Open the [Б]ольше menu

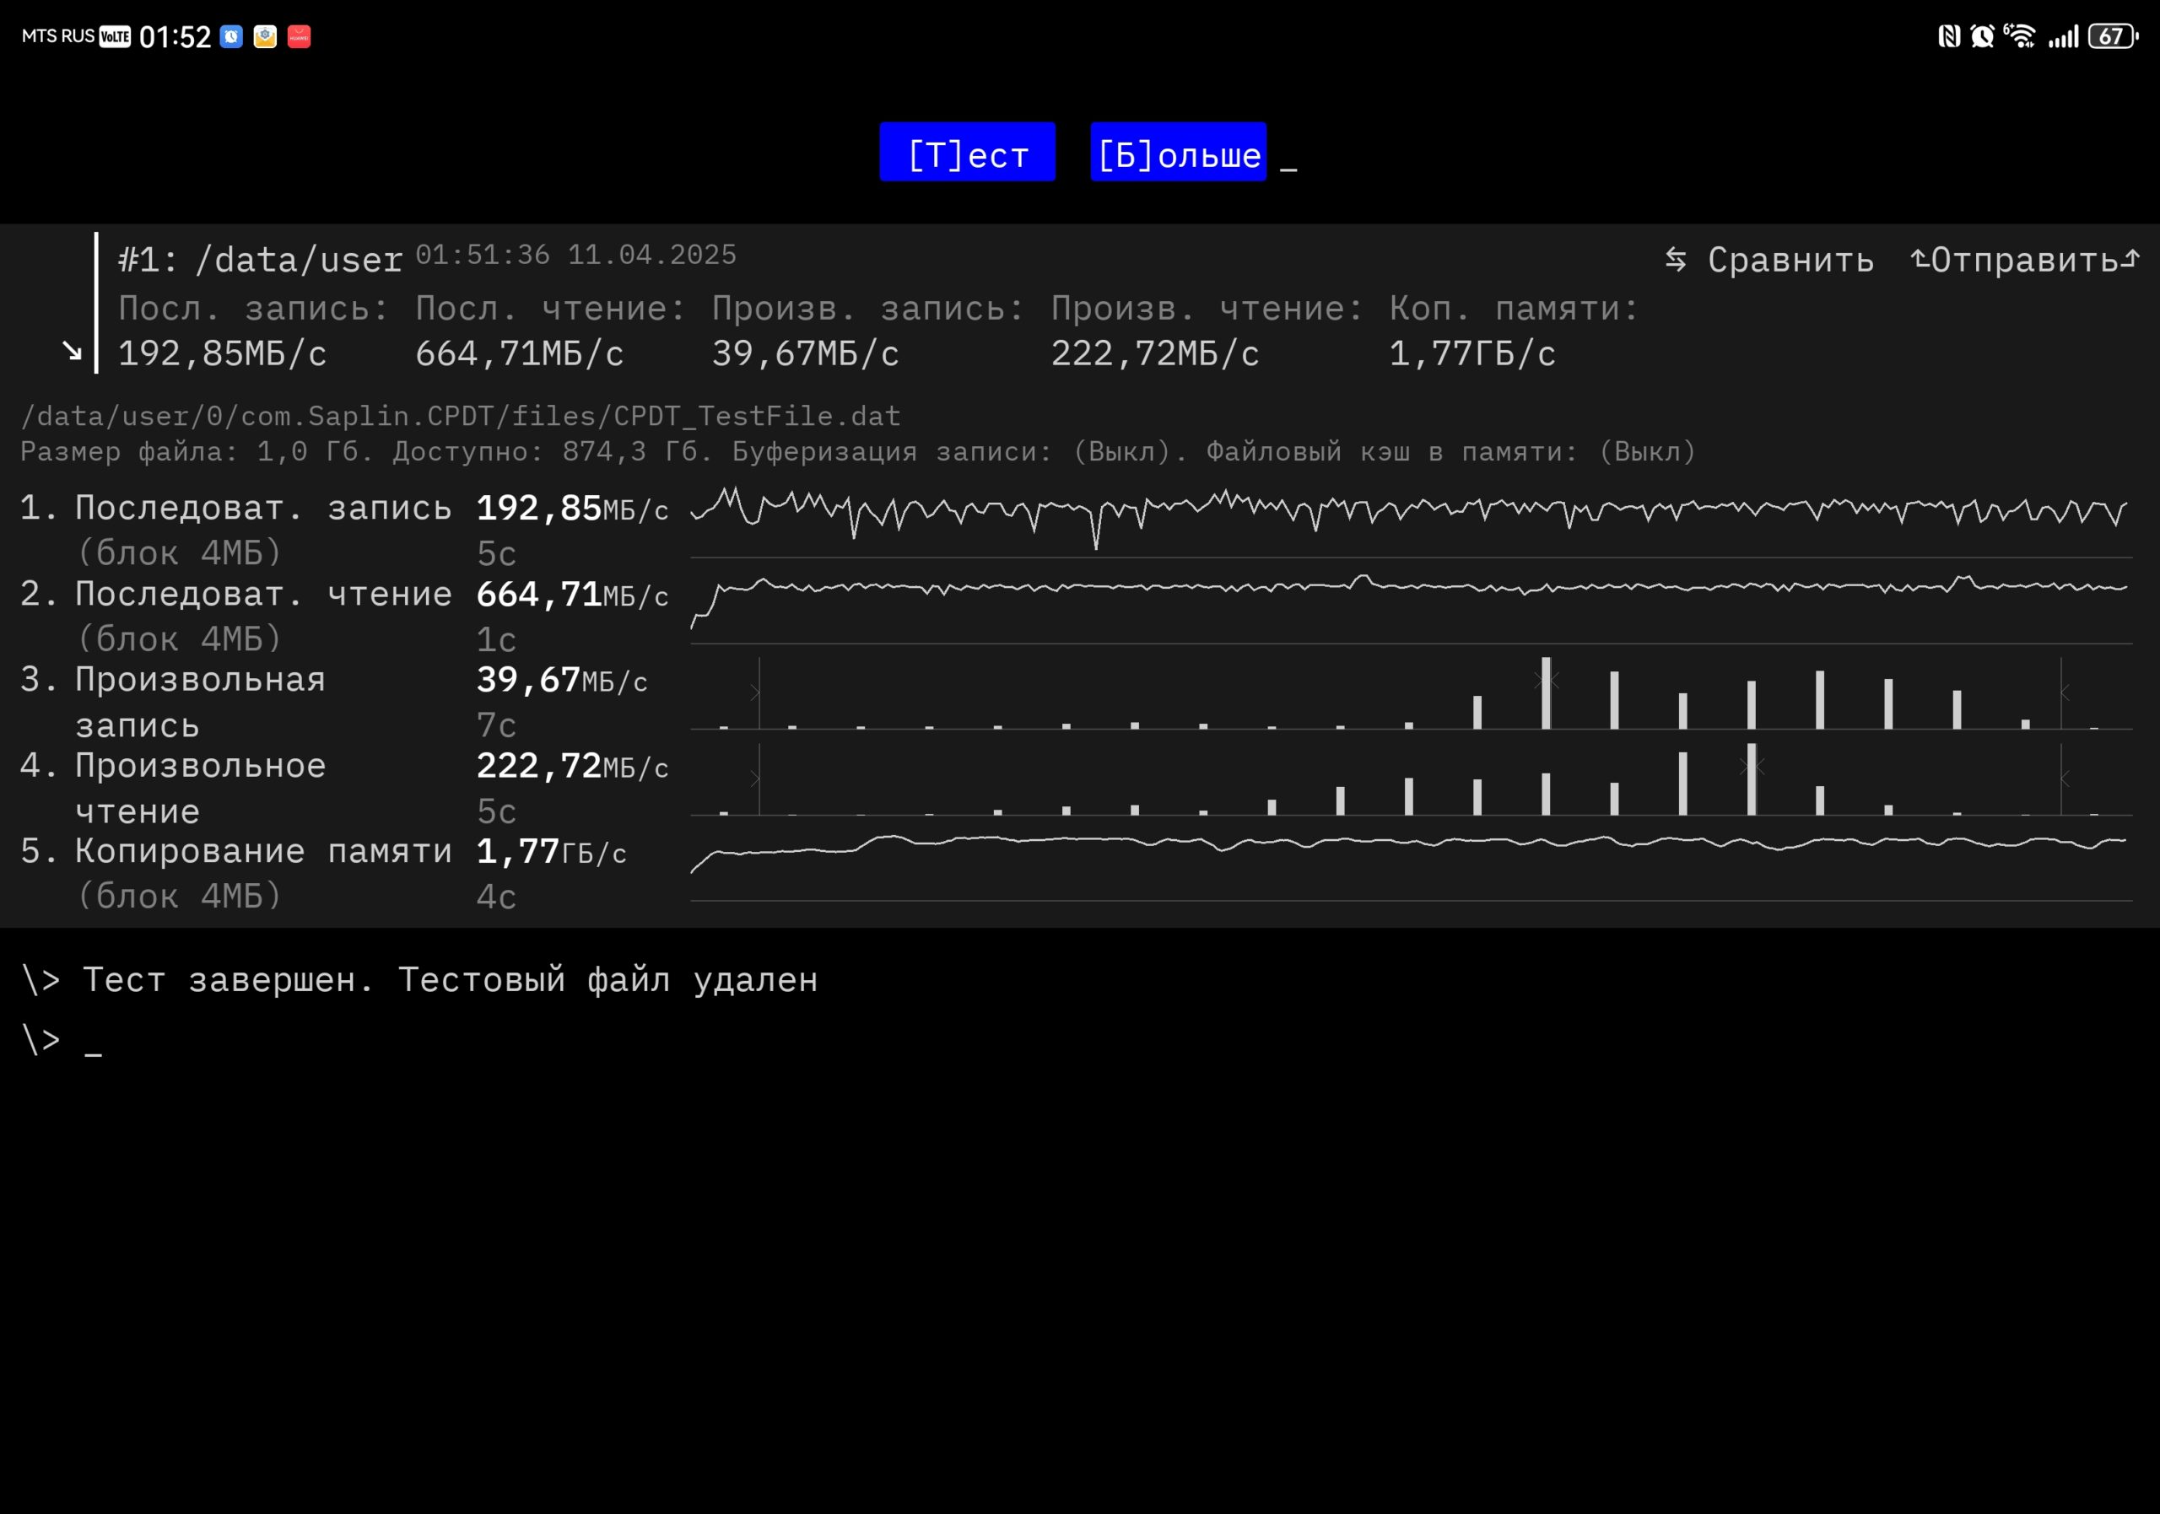coord(1178,152)
